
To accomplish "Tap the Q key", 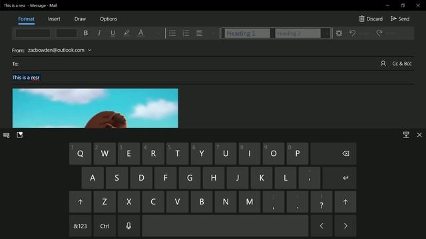I will tap(81, 153).
